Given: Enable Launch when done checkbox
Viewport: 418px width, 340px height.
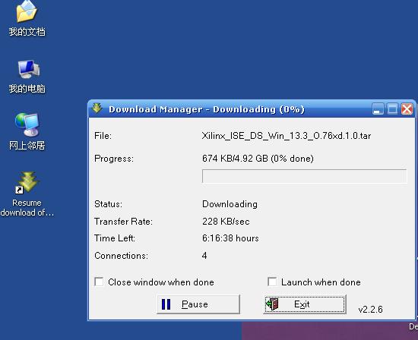Looking at the screenshot, I should coord(272,282).
